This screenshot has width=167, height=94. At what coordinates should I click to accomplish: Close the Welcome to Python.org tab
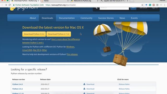pos(98,1)
